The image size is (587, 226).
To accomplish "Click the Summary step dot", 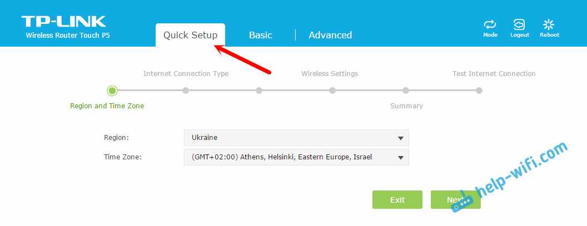I will coord(406,91).
